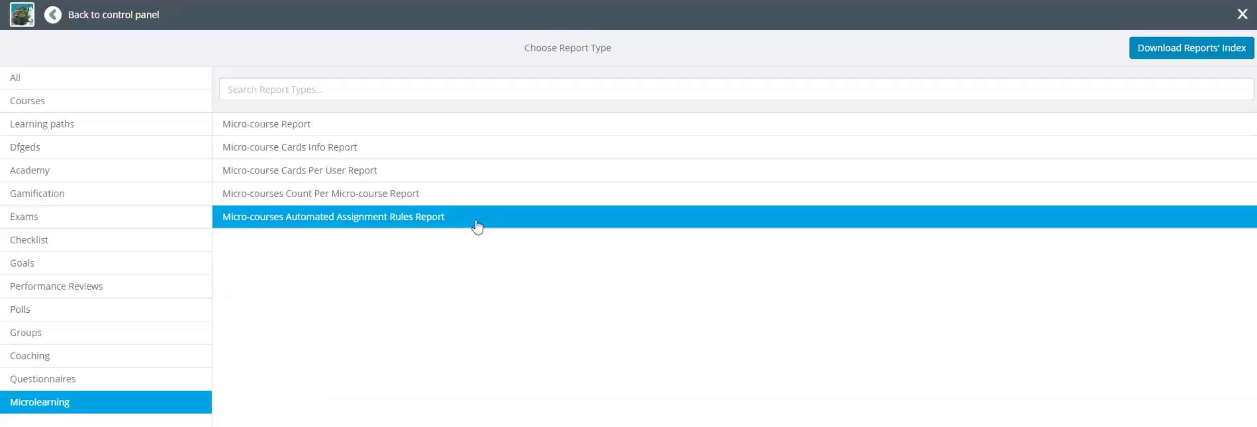The width and height of the screenshot is (1257, 427).
Task: Pick Micro-courses Automated Assignment Rules Report
Action: click(333, 217)
